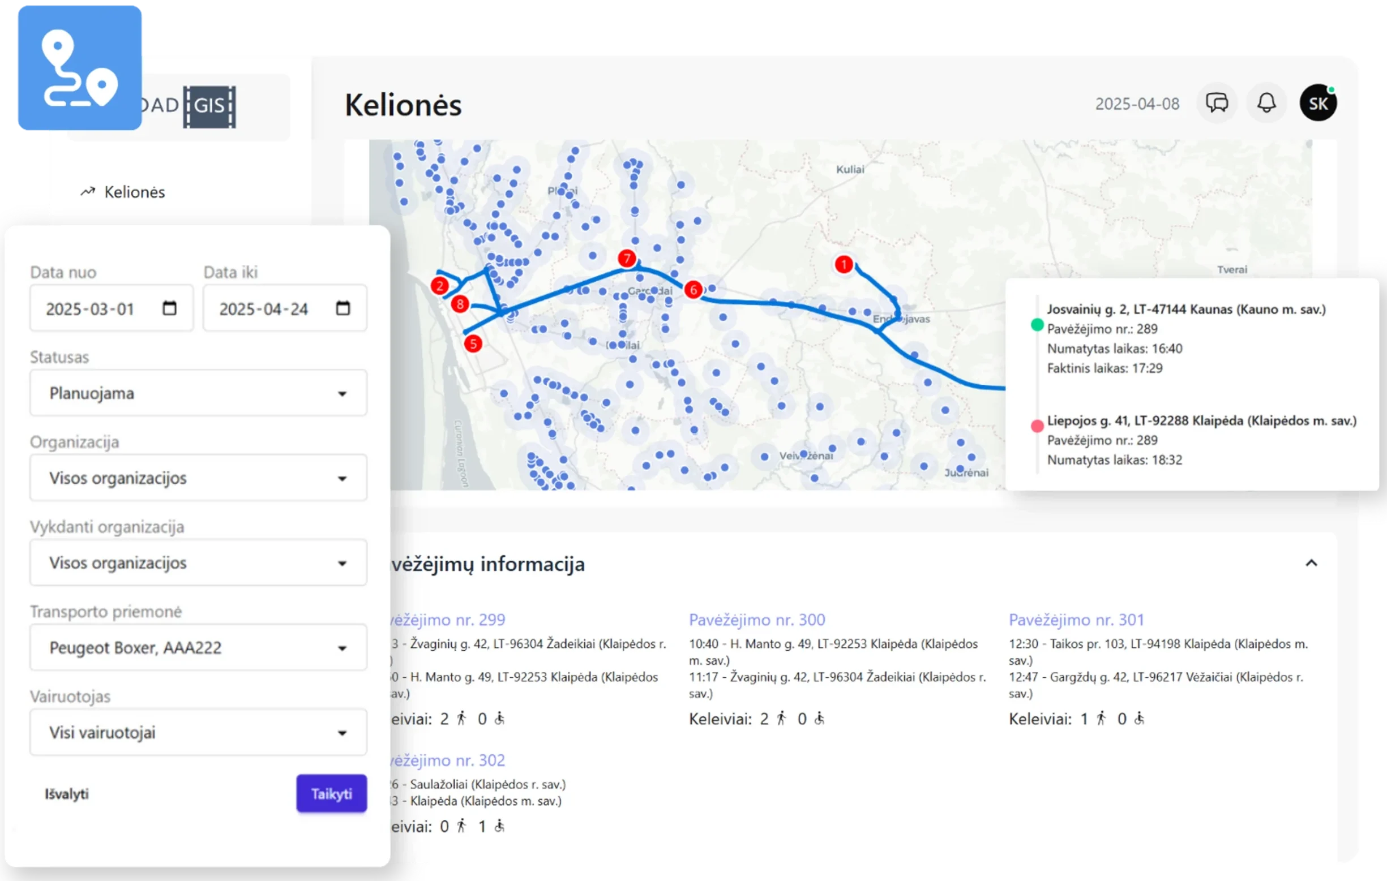The height and width of the screenshot is (881, 1387).
Task: Click Numatytas laikas: 16:40 text
Action: [1114, 349]
